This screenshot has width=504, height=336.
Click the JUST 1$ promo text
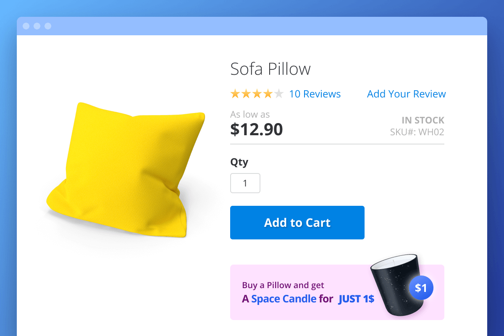[356, 299]
